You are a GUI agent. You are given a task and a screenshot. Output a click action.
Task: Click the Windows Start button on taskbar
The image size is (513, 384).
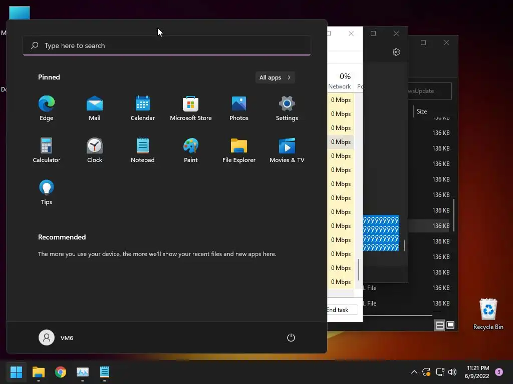tap(16, 372)
